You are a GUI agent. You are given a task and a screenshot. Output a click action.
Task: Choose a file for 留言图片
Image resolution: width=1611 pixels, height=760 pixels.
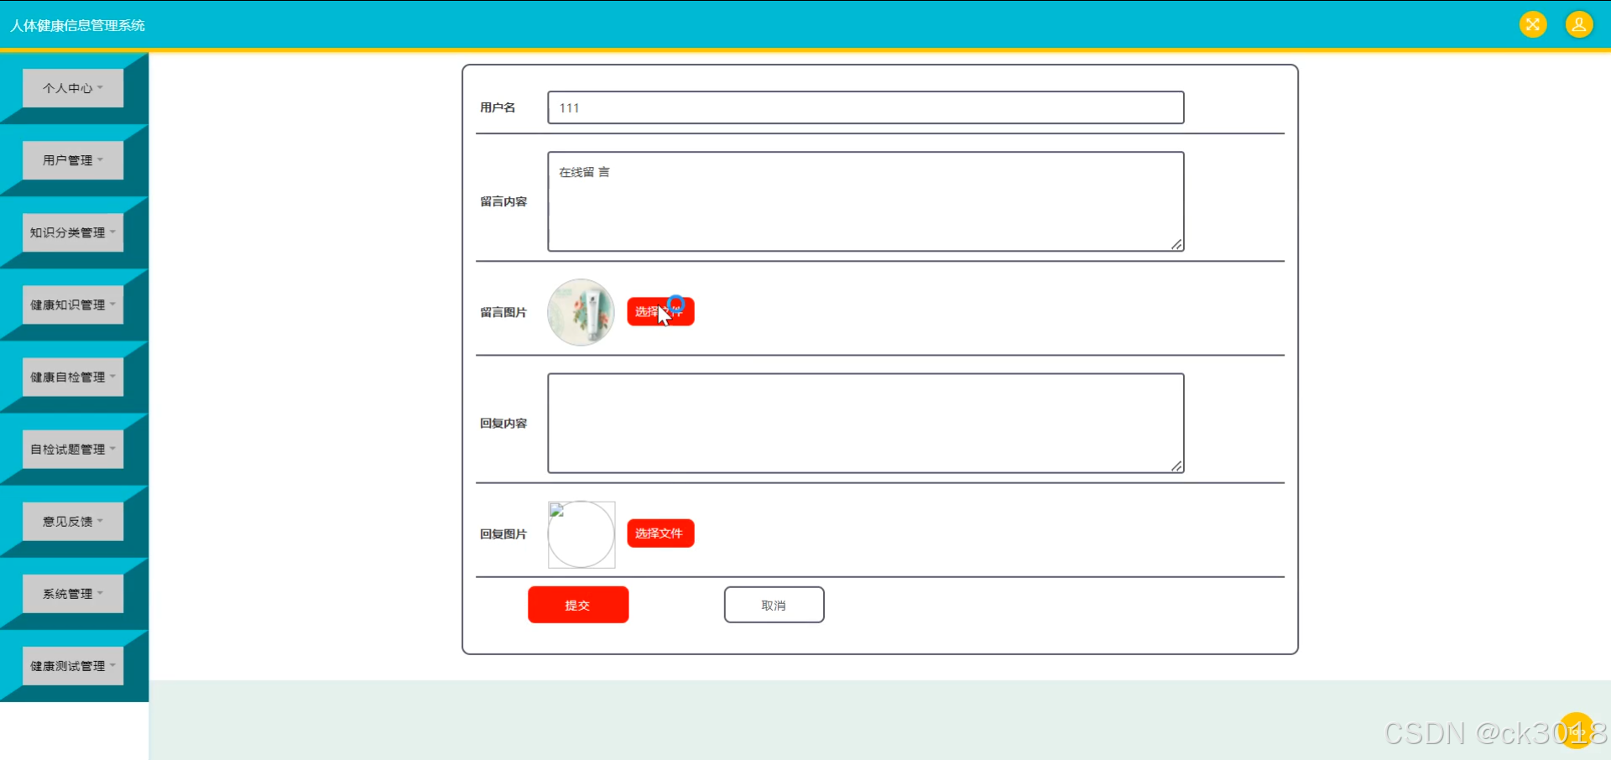coord(660,311)
